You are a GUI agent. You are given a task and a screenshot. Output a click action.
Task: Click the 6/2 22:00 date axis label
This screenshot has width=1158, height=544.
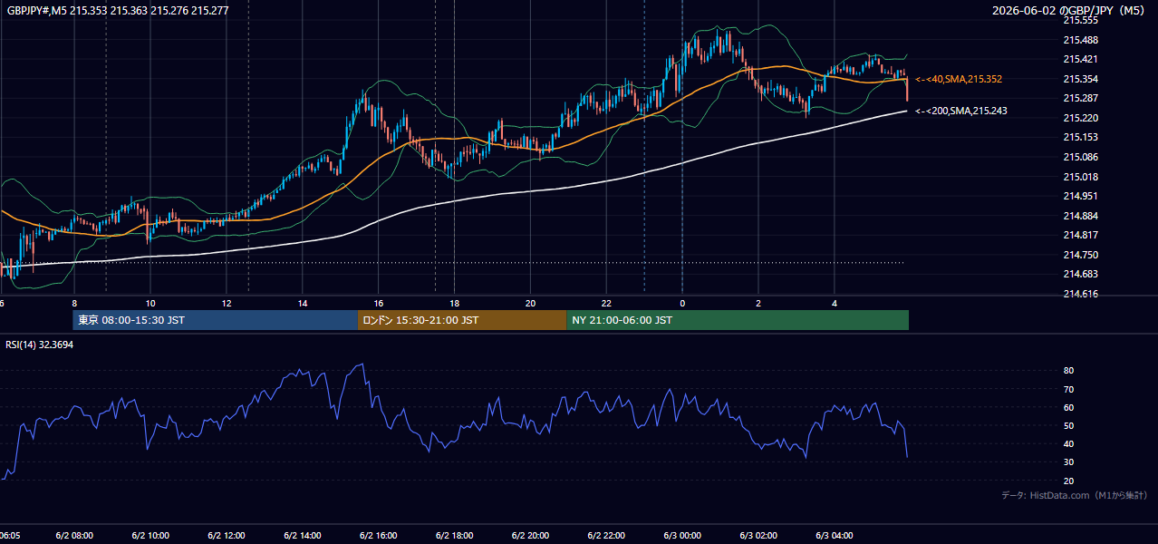point(607,536)
